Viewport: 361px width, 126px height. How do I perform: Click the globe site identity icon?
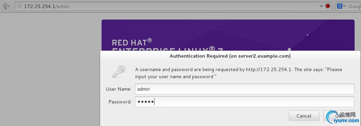(20, 6)
